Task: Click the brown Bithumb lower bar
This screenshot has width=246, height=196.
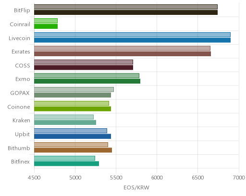Action: click(x=73, y=150)
